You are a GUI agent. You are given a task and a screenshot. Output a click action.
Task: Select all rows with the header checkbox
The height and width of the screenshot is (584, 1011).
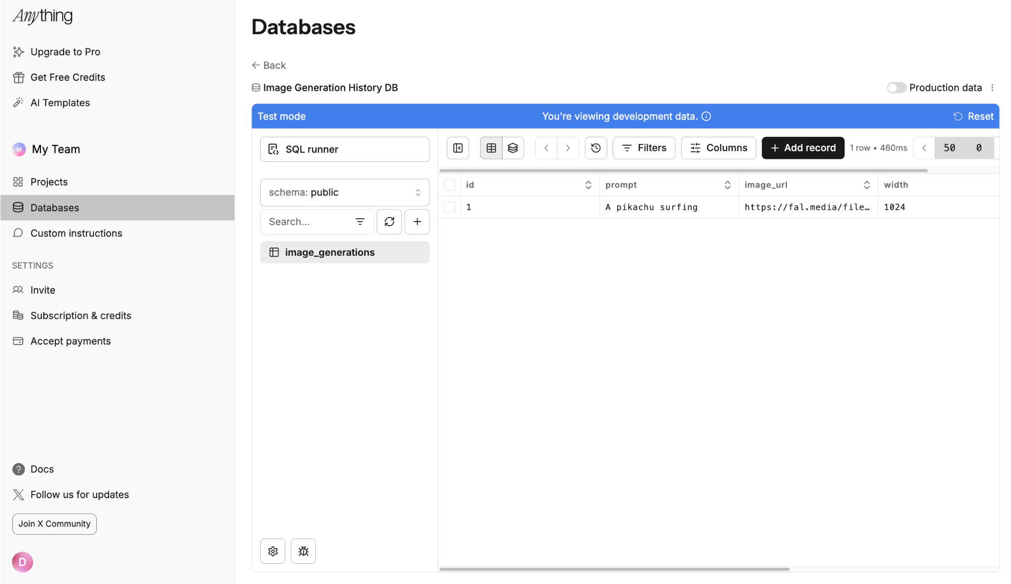449,184
